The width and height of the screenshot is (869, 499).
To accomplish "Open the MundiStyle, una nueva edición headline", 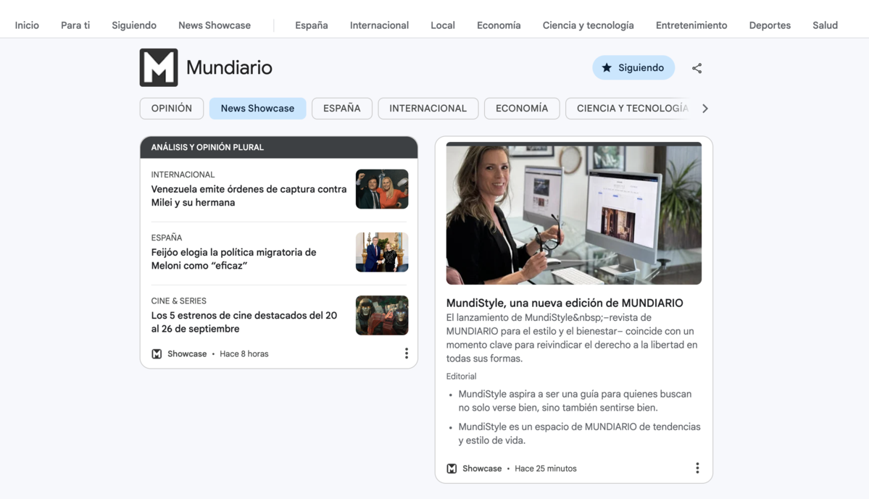I will pos(565,303).
